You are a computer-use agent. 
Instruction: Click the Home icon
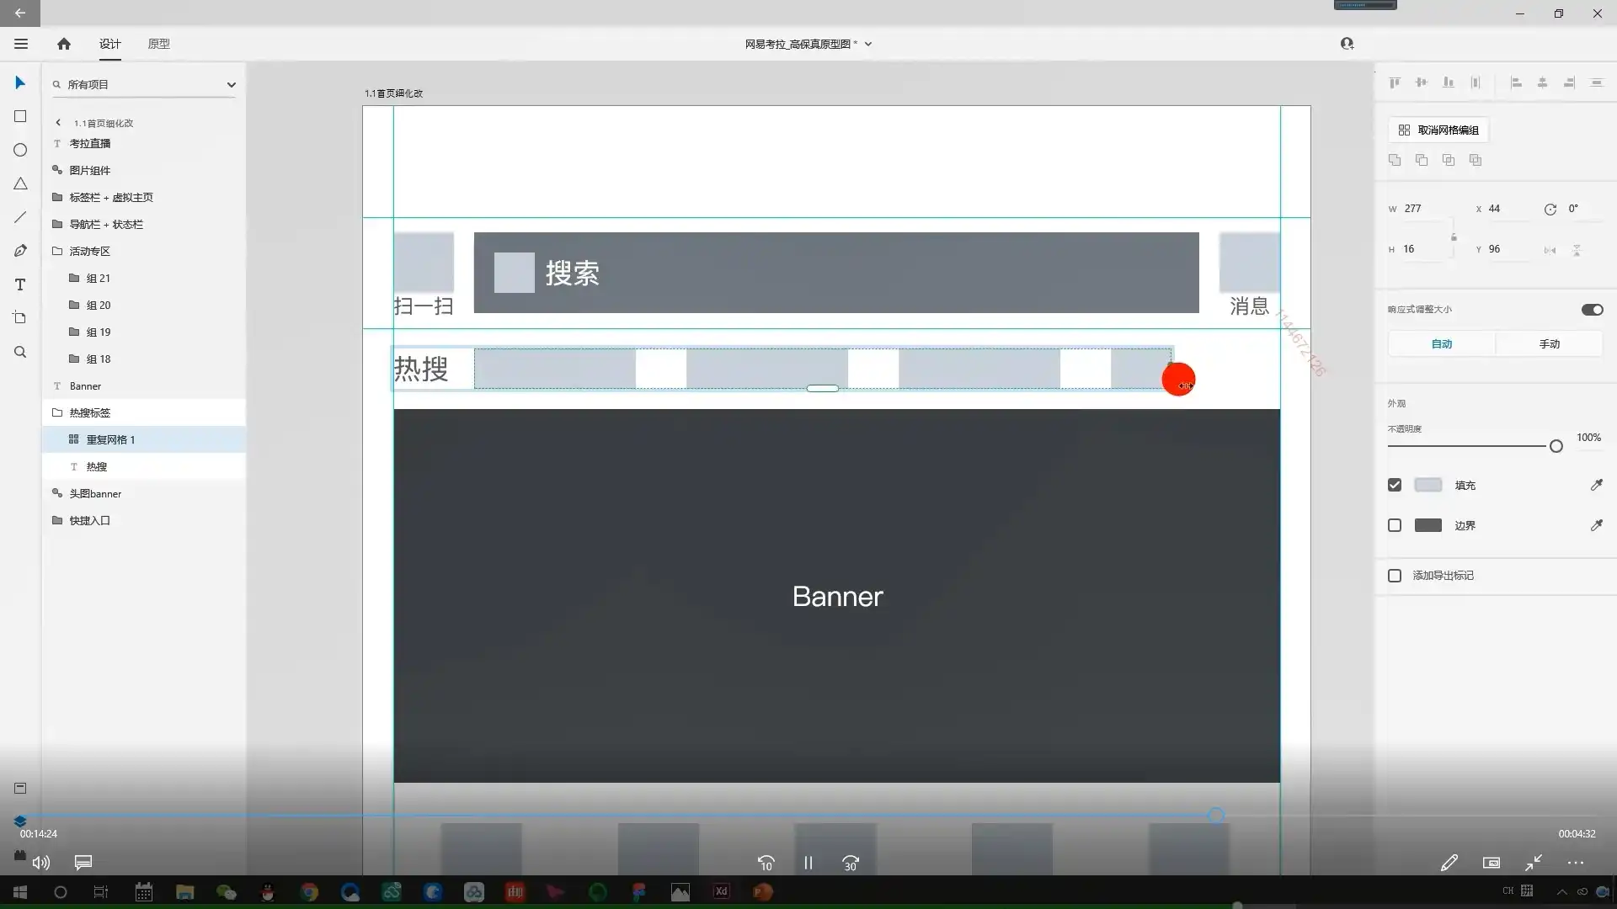pos(64,44)
